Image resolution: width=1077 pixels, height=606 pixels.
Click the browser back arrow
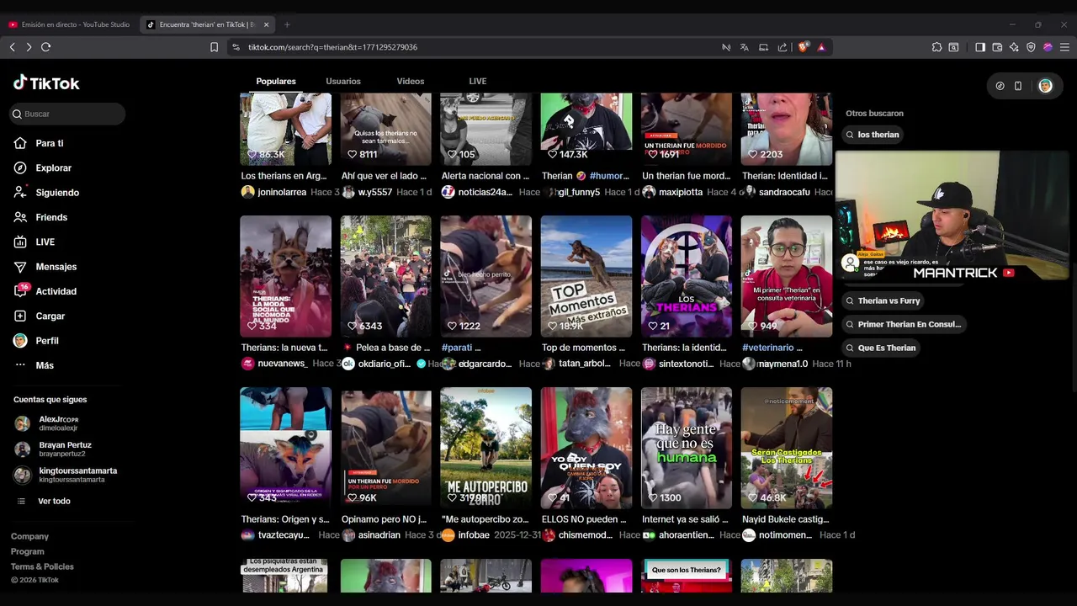click(12, 47)
